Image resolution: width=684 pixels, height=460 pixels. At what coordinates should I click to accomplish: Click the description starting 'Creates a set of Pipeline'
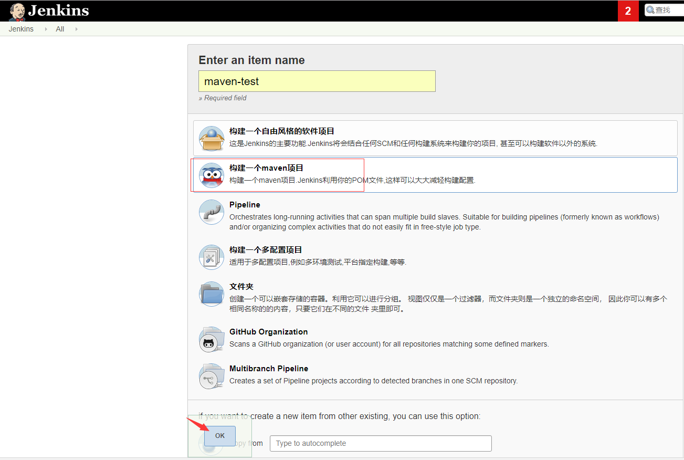pyautogui.click(x=374, y=381)
